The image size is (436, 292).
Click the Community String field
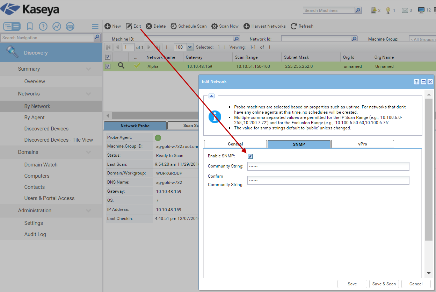328,166
